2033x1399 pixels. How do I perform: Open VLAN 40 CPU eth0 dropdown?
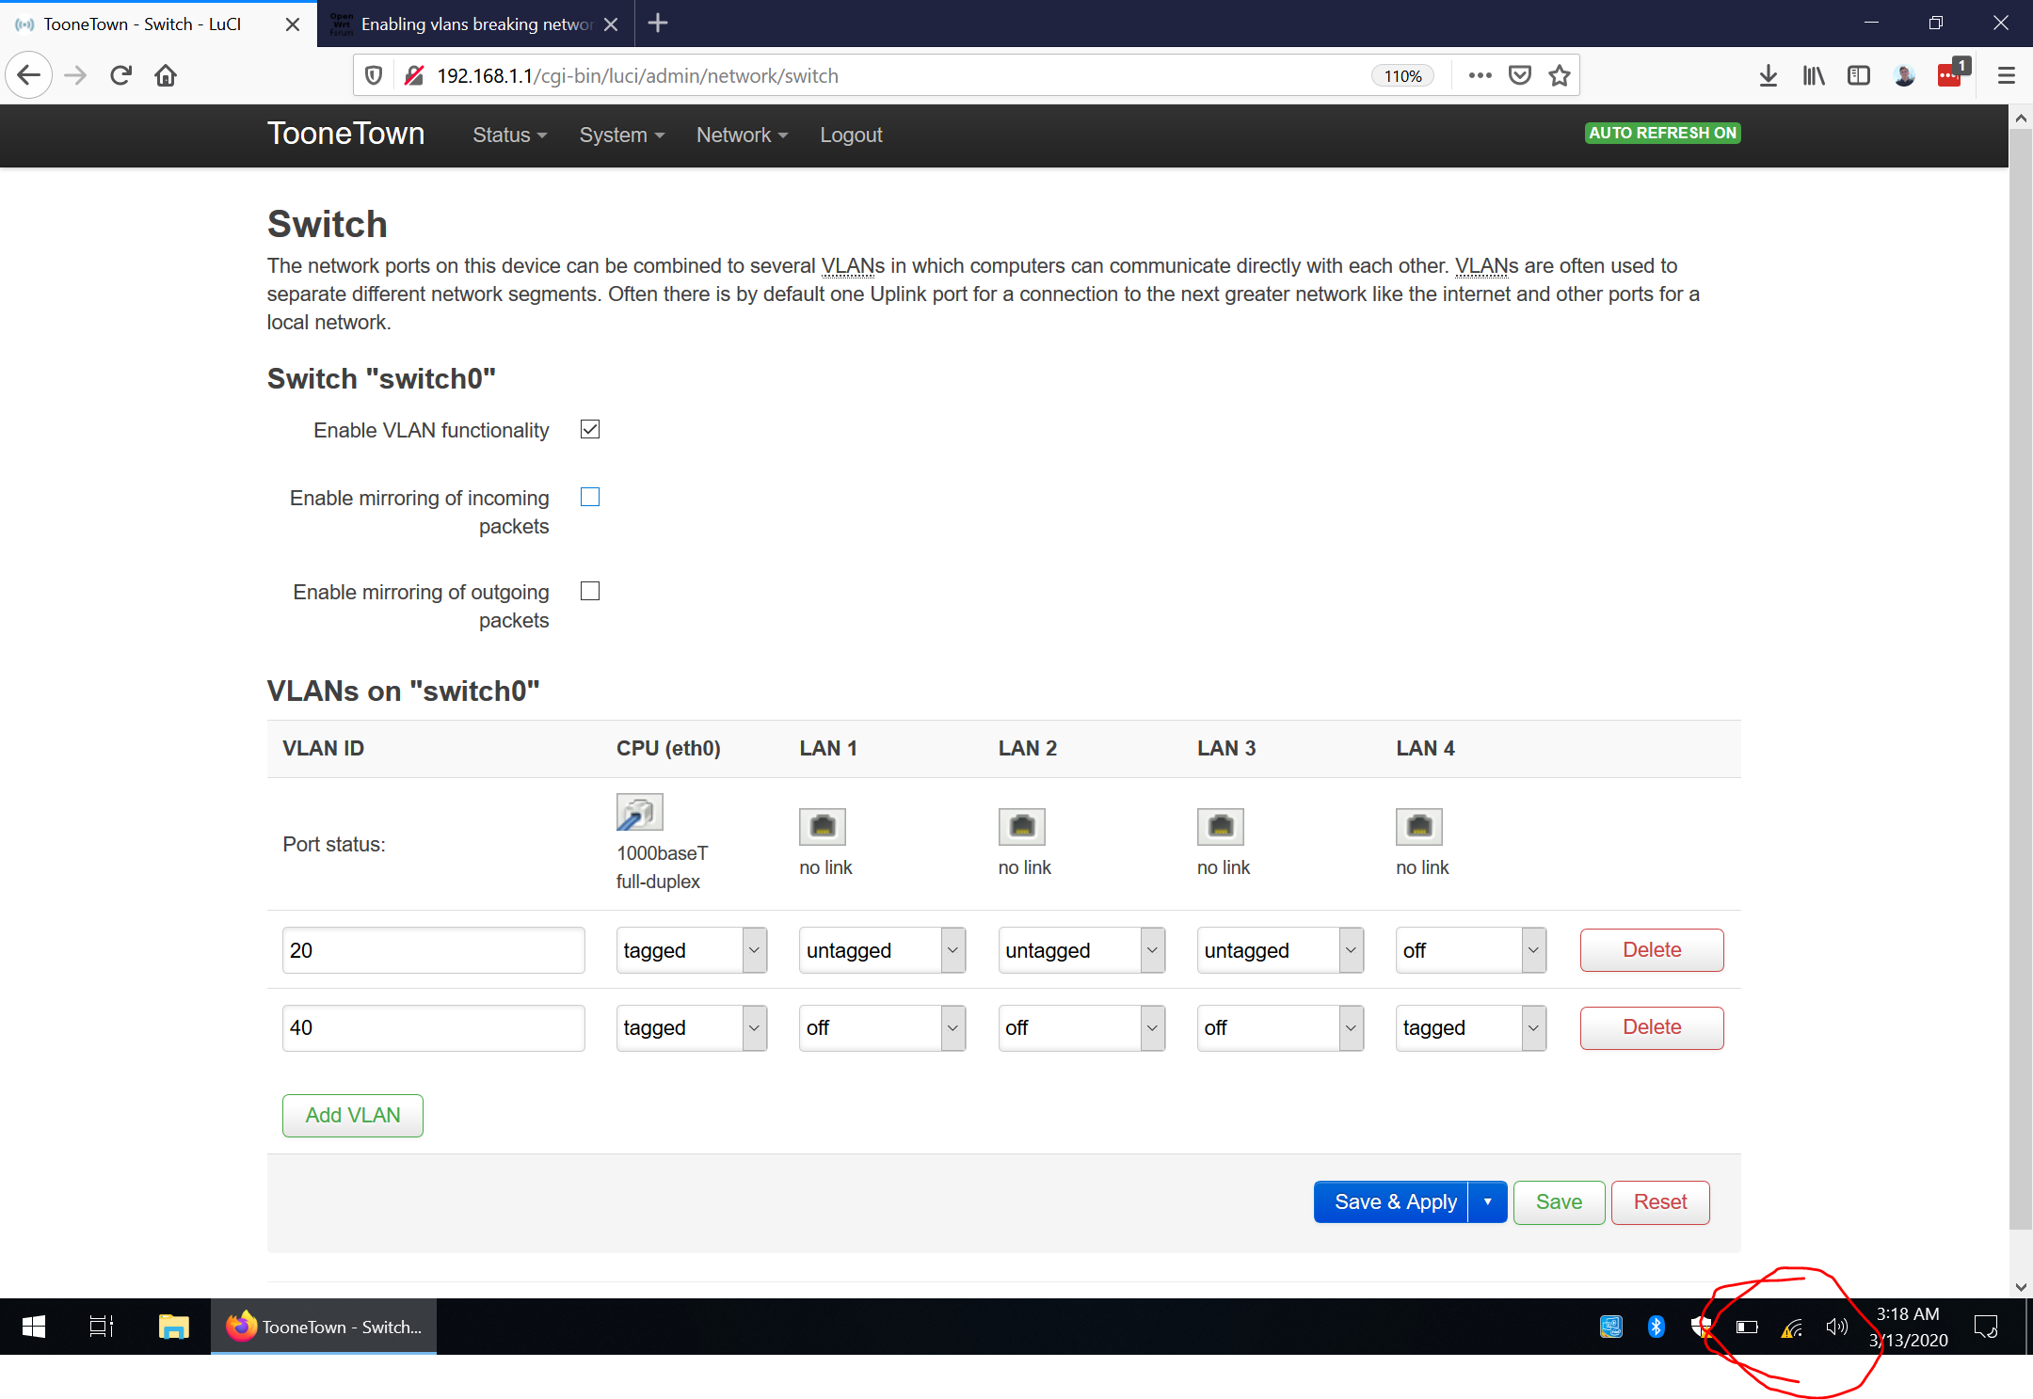(692, 1027)
